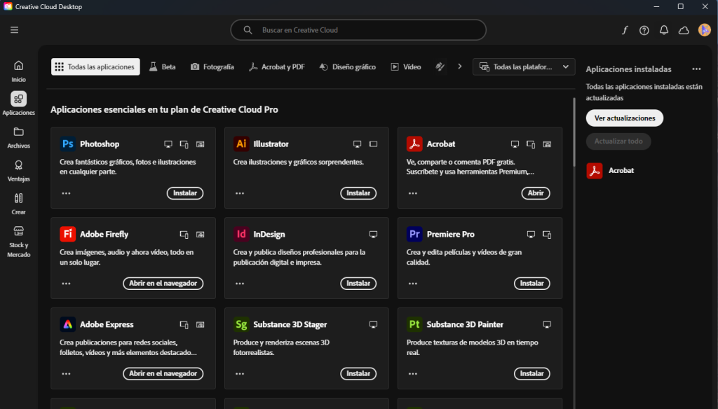Open the help question mark icon

point(644,30)
